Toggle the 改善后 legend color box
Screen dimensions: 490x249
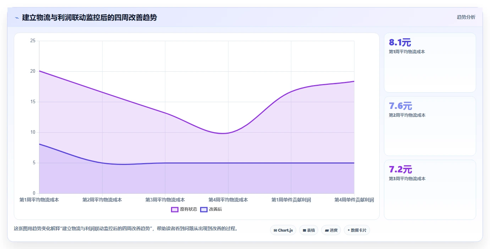[204, 209]
